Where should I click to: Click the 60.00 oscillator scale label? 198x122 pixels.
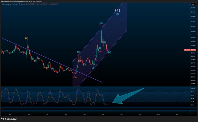tap(193, 95)
